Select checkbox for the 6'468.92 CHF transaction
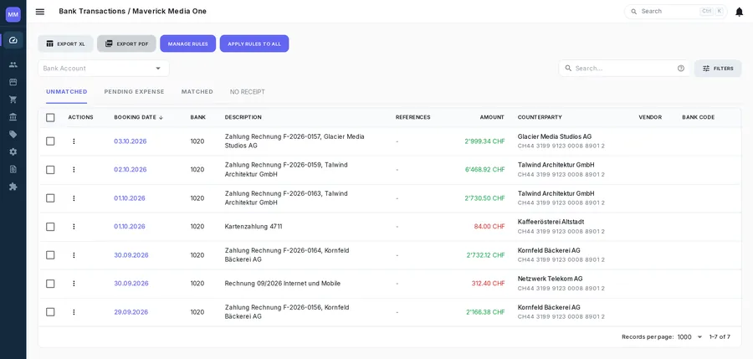The height and width of the screenshot is (359, 753). point(50,170)
